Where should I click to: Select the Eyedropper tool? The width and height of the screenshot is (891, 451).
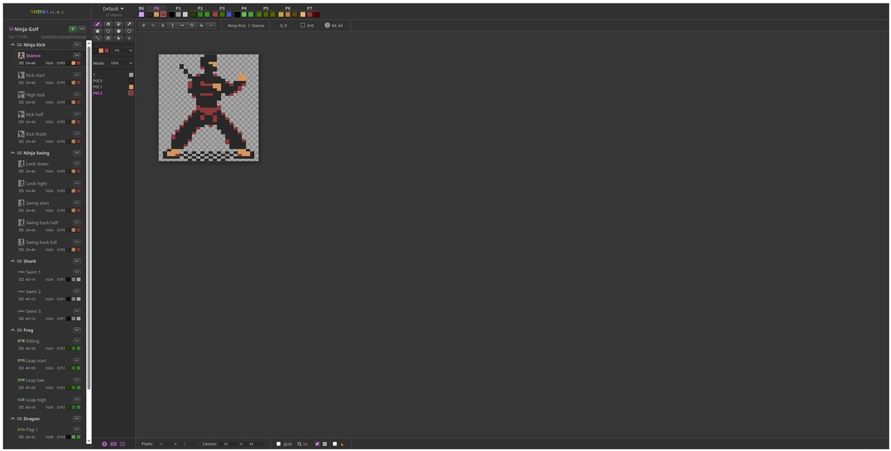129,24
